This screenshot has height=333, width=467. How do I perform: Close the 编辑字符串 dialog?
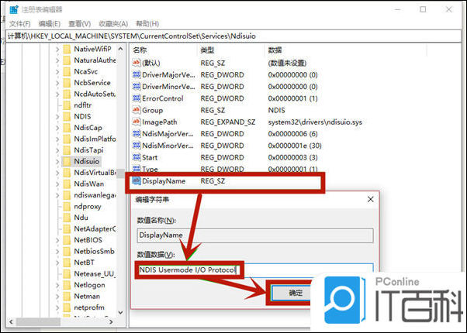coord(370,199)
